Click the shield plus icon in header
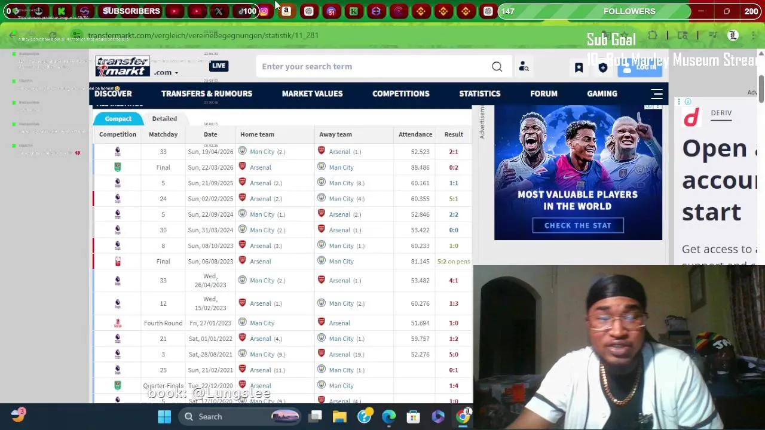The height and width of the screenshot is (430, 765). pos(602,68)
